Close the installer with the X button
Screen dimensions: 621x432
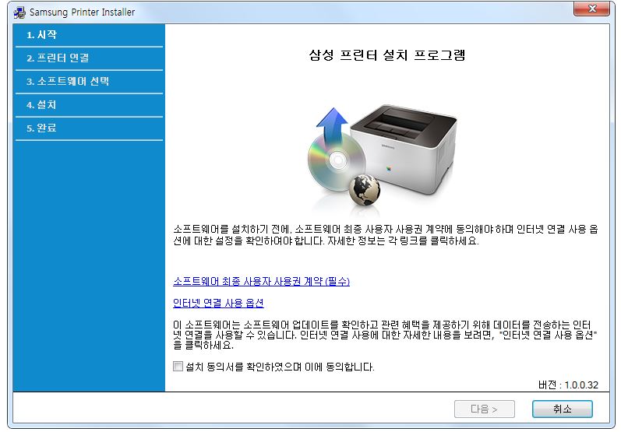(591, 9)
